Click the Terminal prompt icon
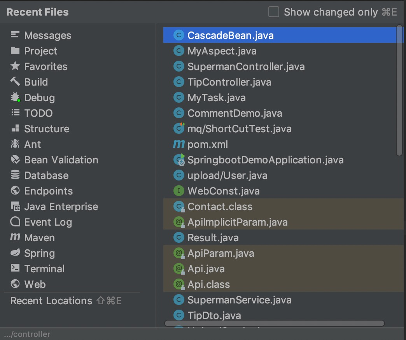This screenshot has height=340, width=406. (x=15, y=268)
